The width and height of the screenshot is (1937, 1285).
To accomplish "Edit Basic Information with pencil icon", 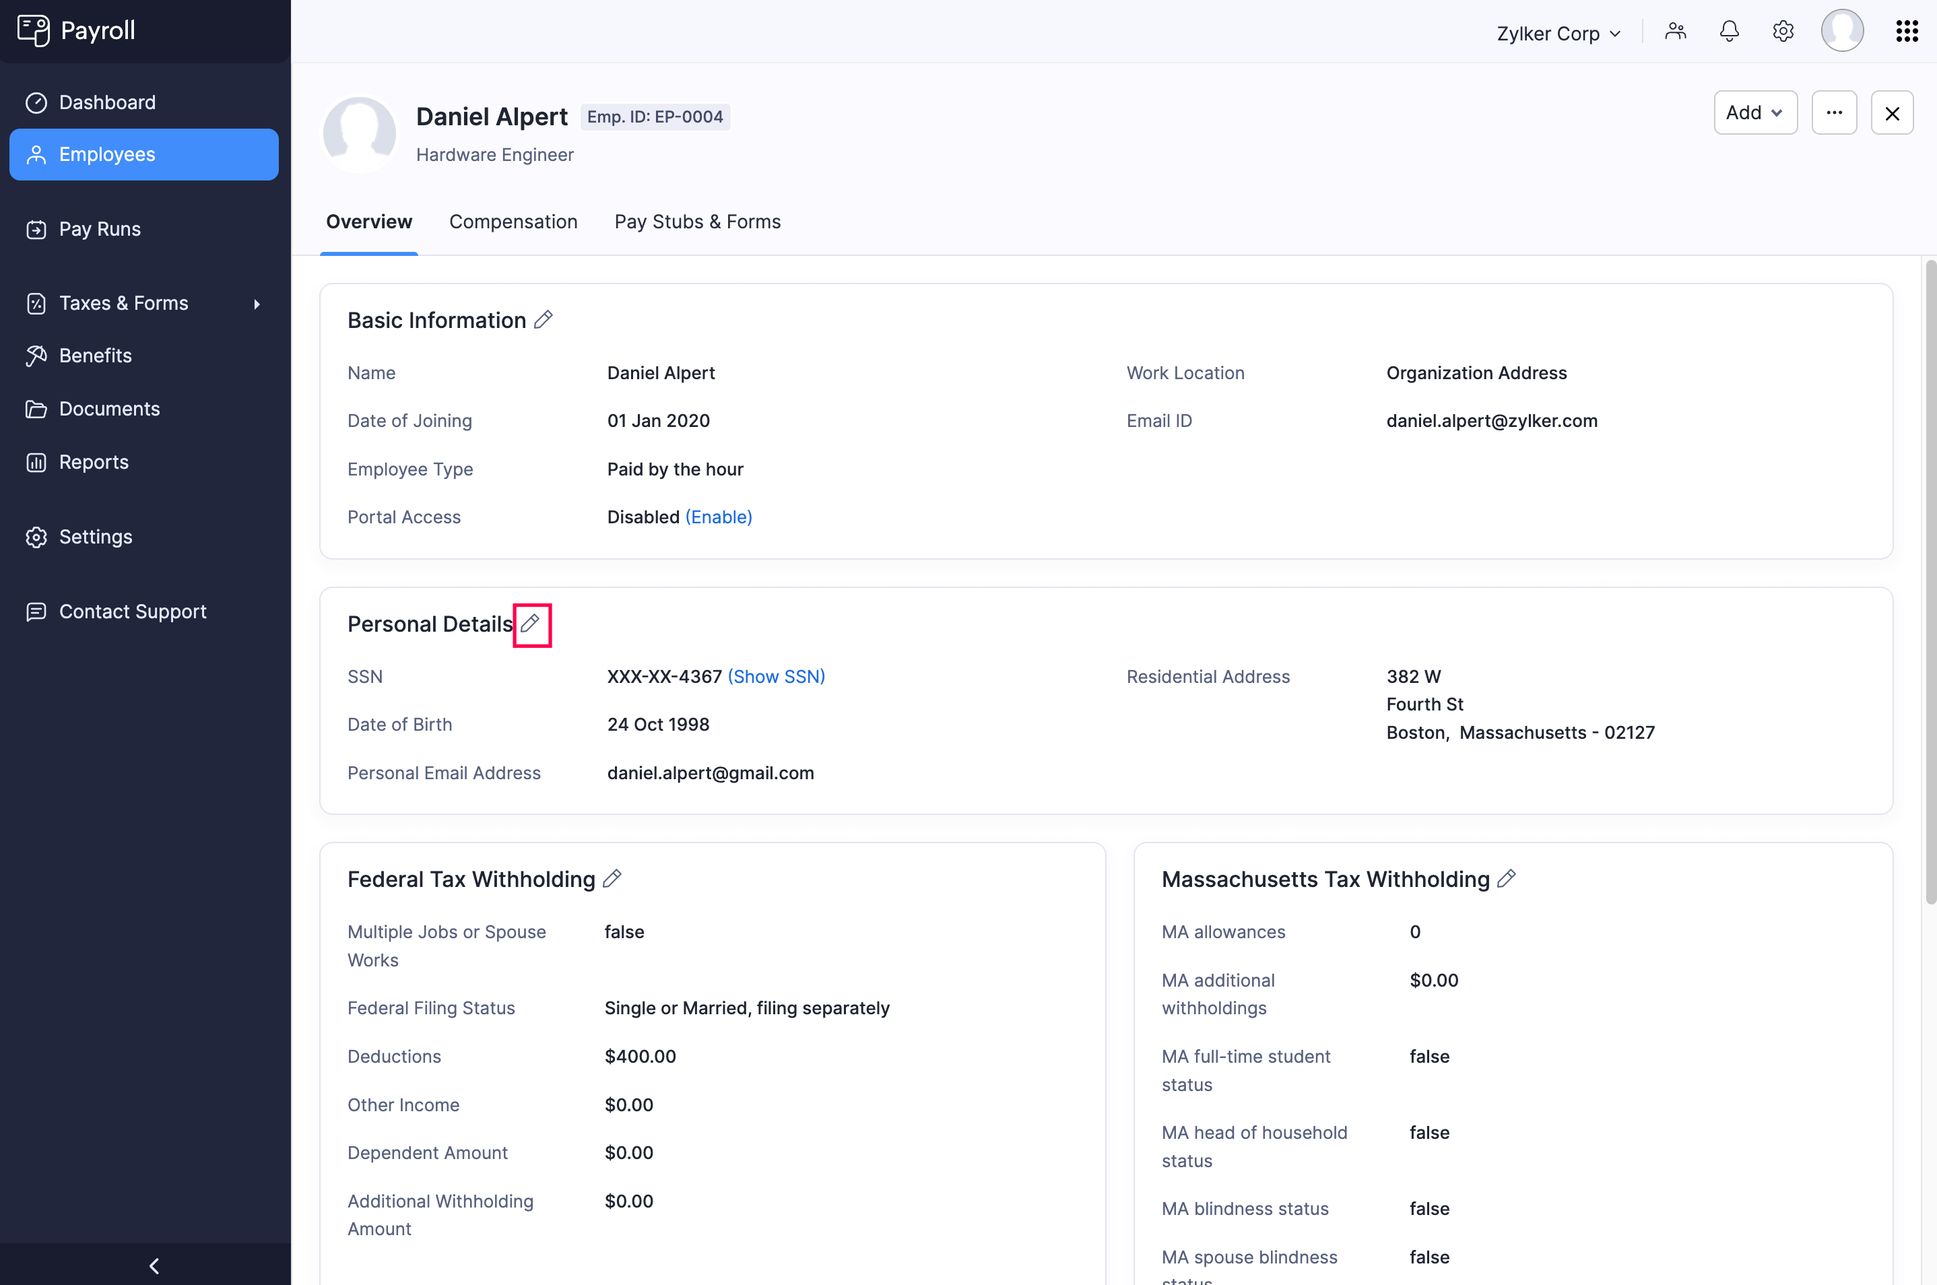I will point(544,320).
